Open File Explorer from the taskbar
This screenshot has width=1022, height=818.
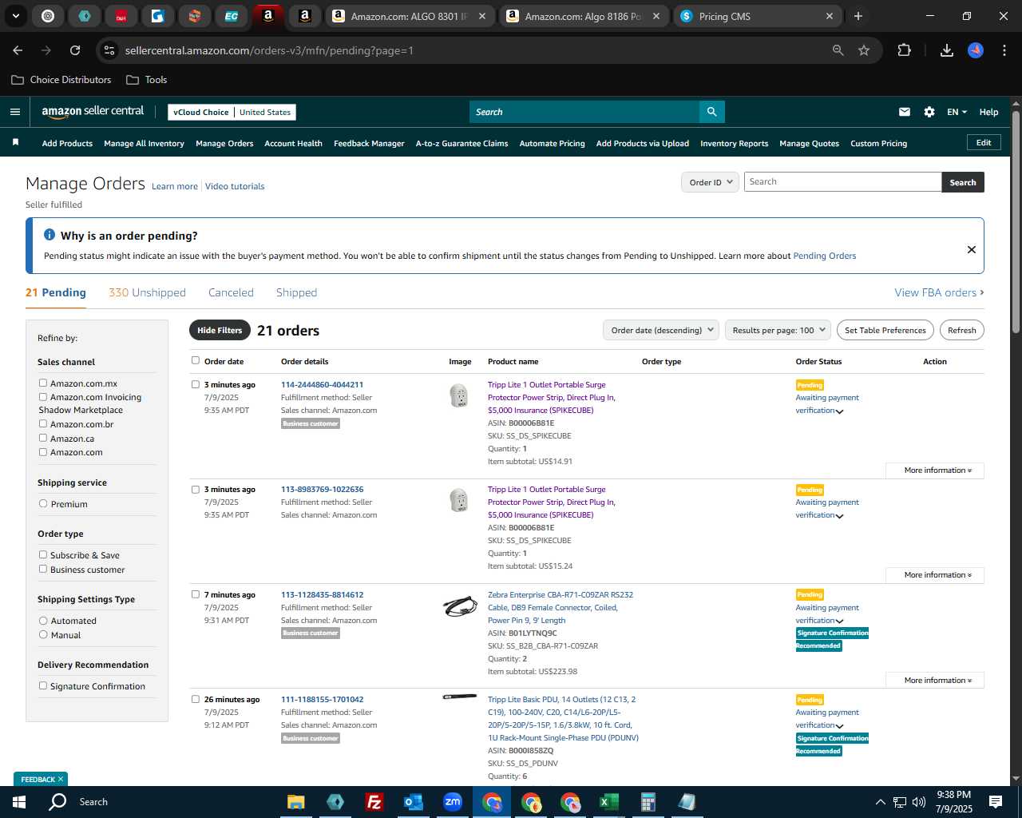click(x=296, y=802)
